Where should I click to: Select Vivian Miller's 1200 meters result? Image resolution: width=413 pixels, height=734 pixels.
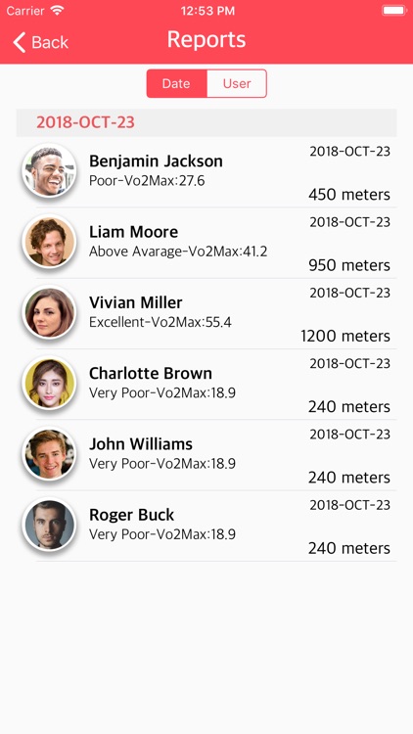coord(345,336)
